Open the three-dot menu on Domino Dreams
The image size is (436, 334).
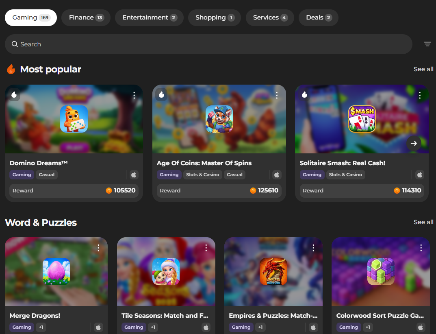click(134, 96)
